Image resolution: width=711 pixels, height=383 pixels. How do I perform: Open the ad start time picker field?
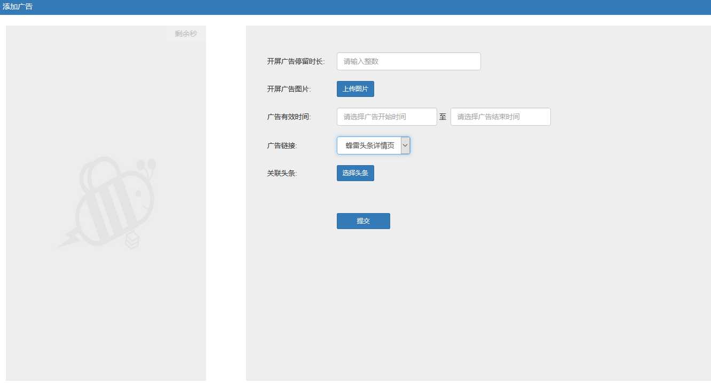point(386,117)
